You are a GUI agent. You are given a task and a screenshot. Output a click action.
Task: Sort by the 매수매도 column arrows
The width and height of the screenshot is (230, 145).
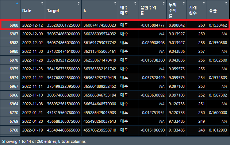[x=135, y=3]
